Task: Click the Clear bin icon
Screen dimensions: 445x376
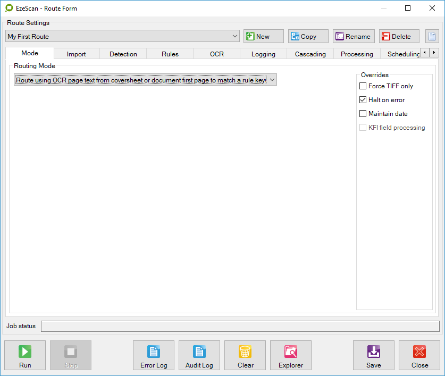Action: 245,352
